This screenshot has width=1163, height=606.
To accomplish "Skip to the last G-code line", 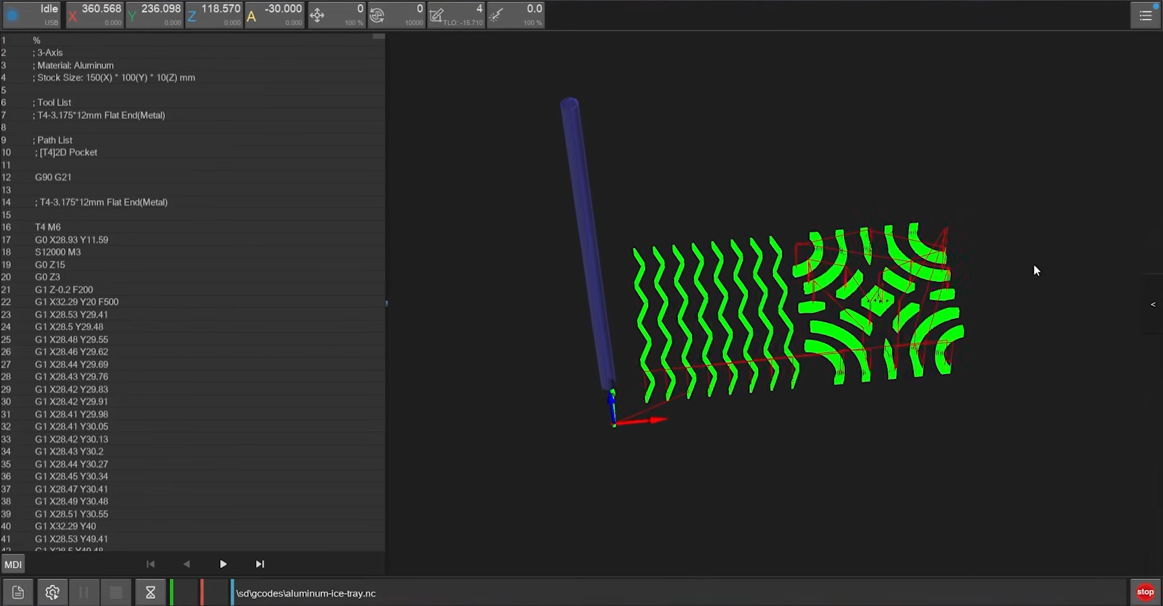I will tap(259, 564).
